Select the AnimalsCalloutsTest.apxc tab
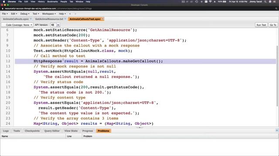Screen dimensions: 279x156 85,19
